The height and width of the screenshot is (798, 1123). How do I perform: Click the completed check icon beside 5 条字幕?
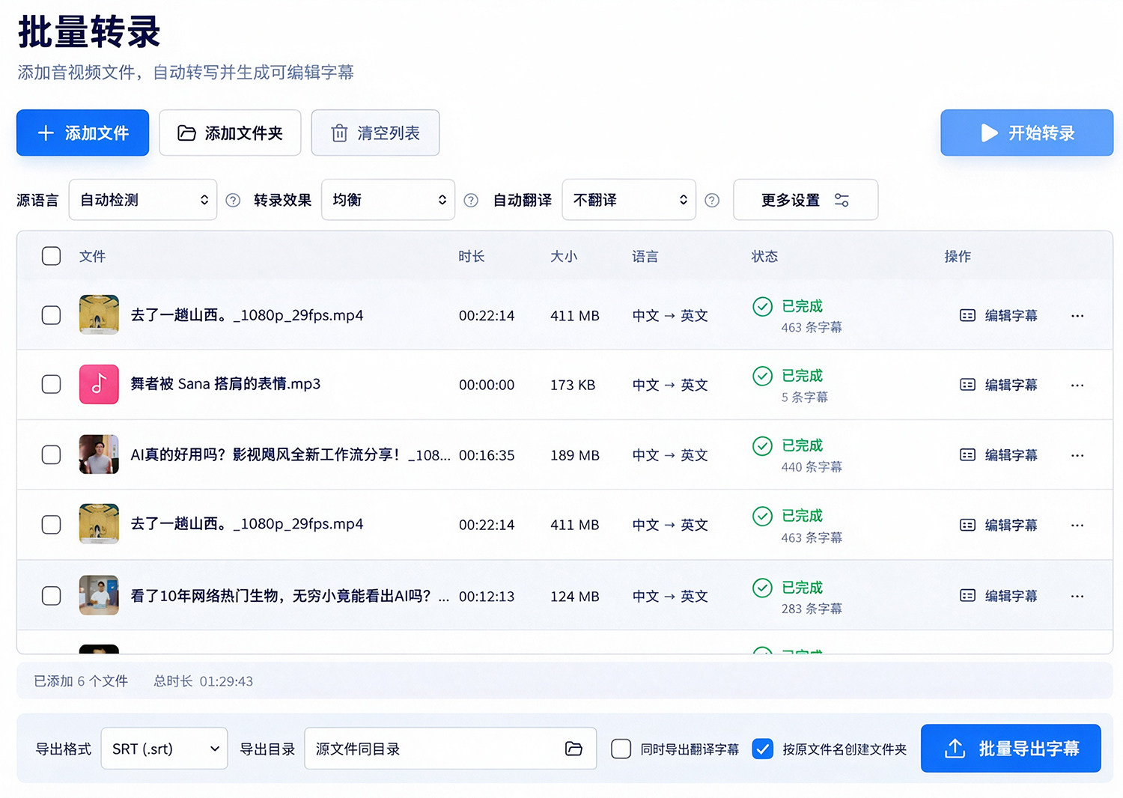[x=762, y=376]
